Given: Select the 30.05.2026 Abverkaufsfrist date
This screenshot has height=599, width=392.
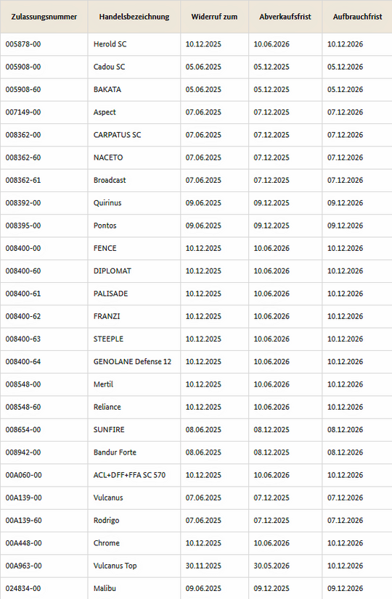Looking at the screenshot, I should [271, 566].
